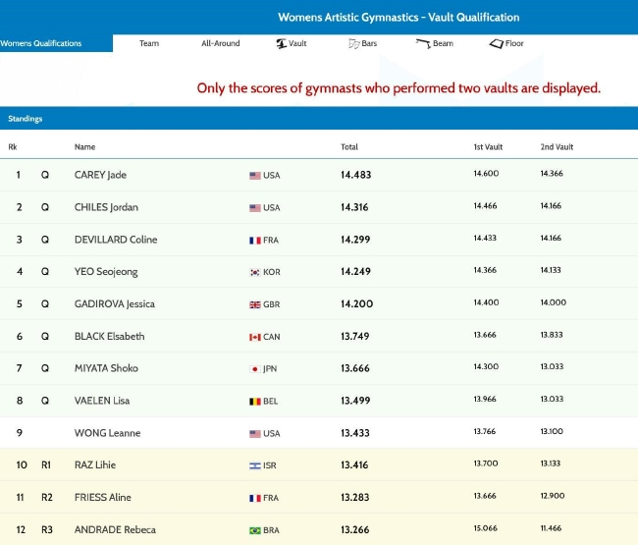Click the R3 reserve marker for ANDRADE Rebeca
Screen dimensions: 638x545
point(47,529)
